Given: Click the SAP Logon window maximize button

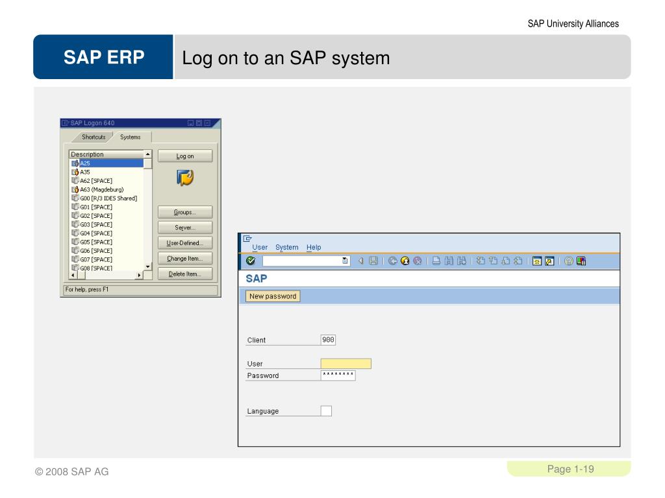Looking at the screenshot, I should click(199, 123).
